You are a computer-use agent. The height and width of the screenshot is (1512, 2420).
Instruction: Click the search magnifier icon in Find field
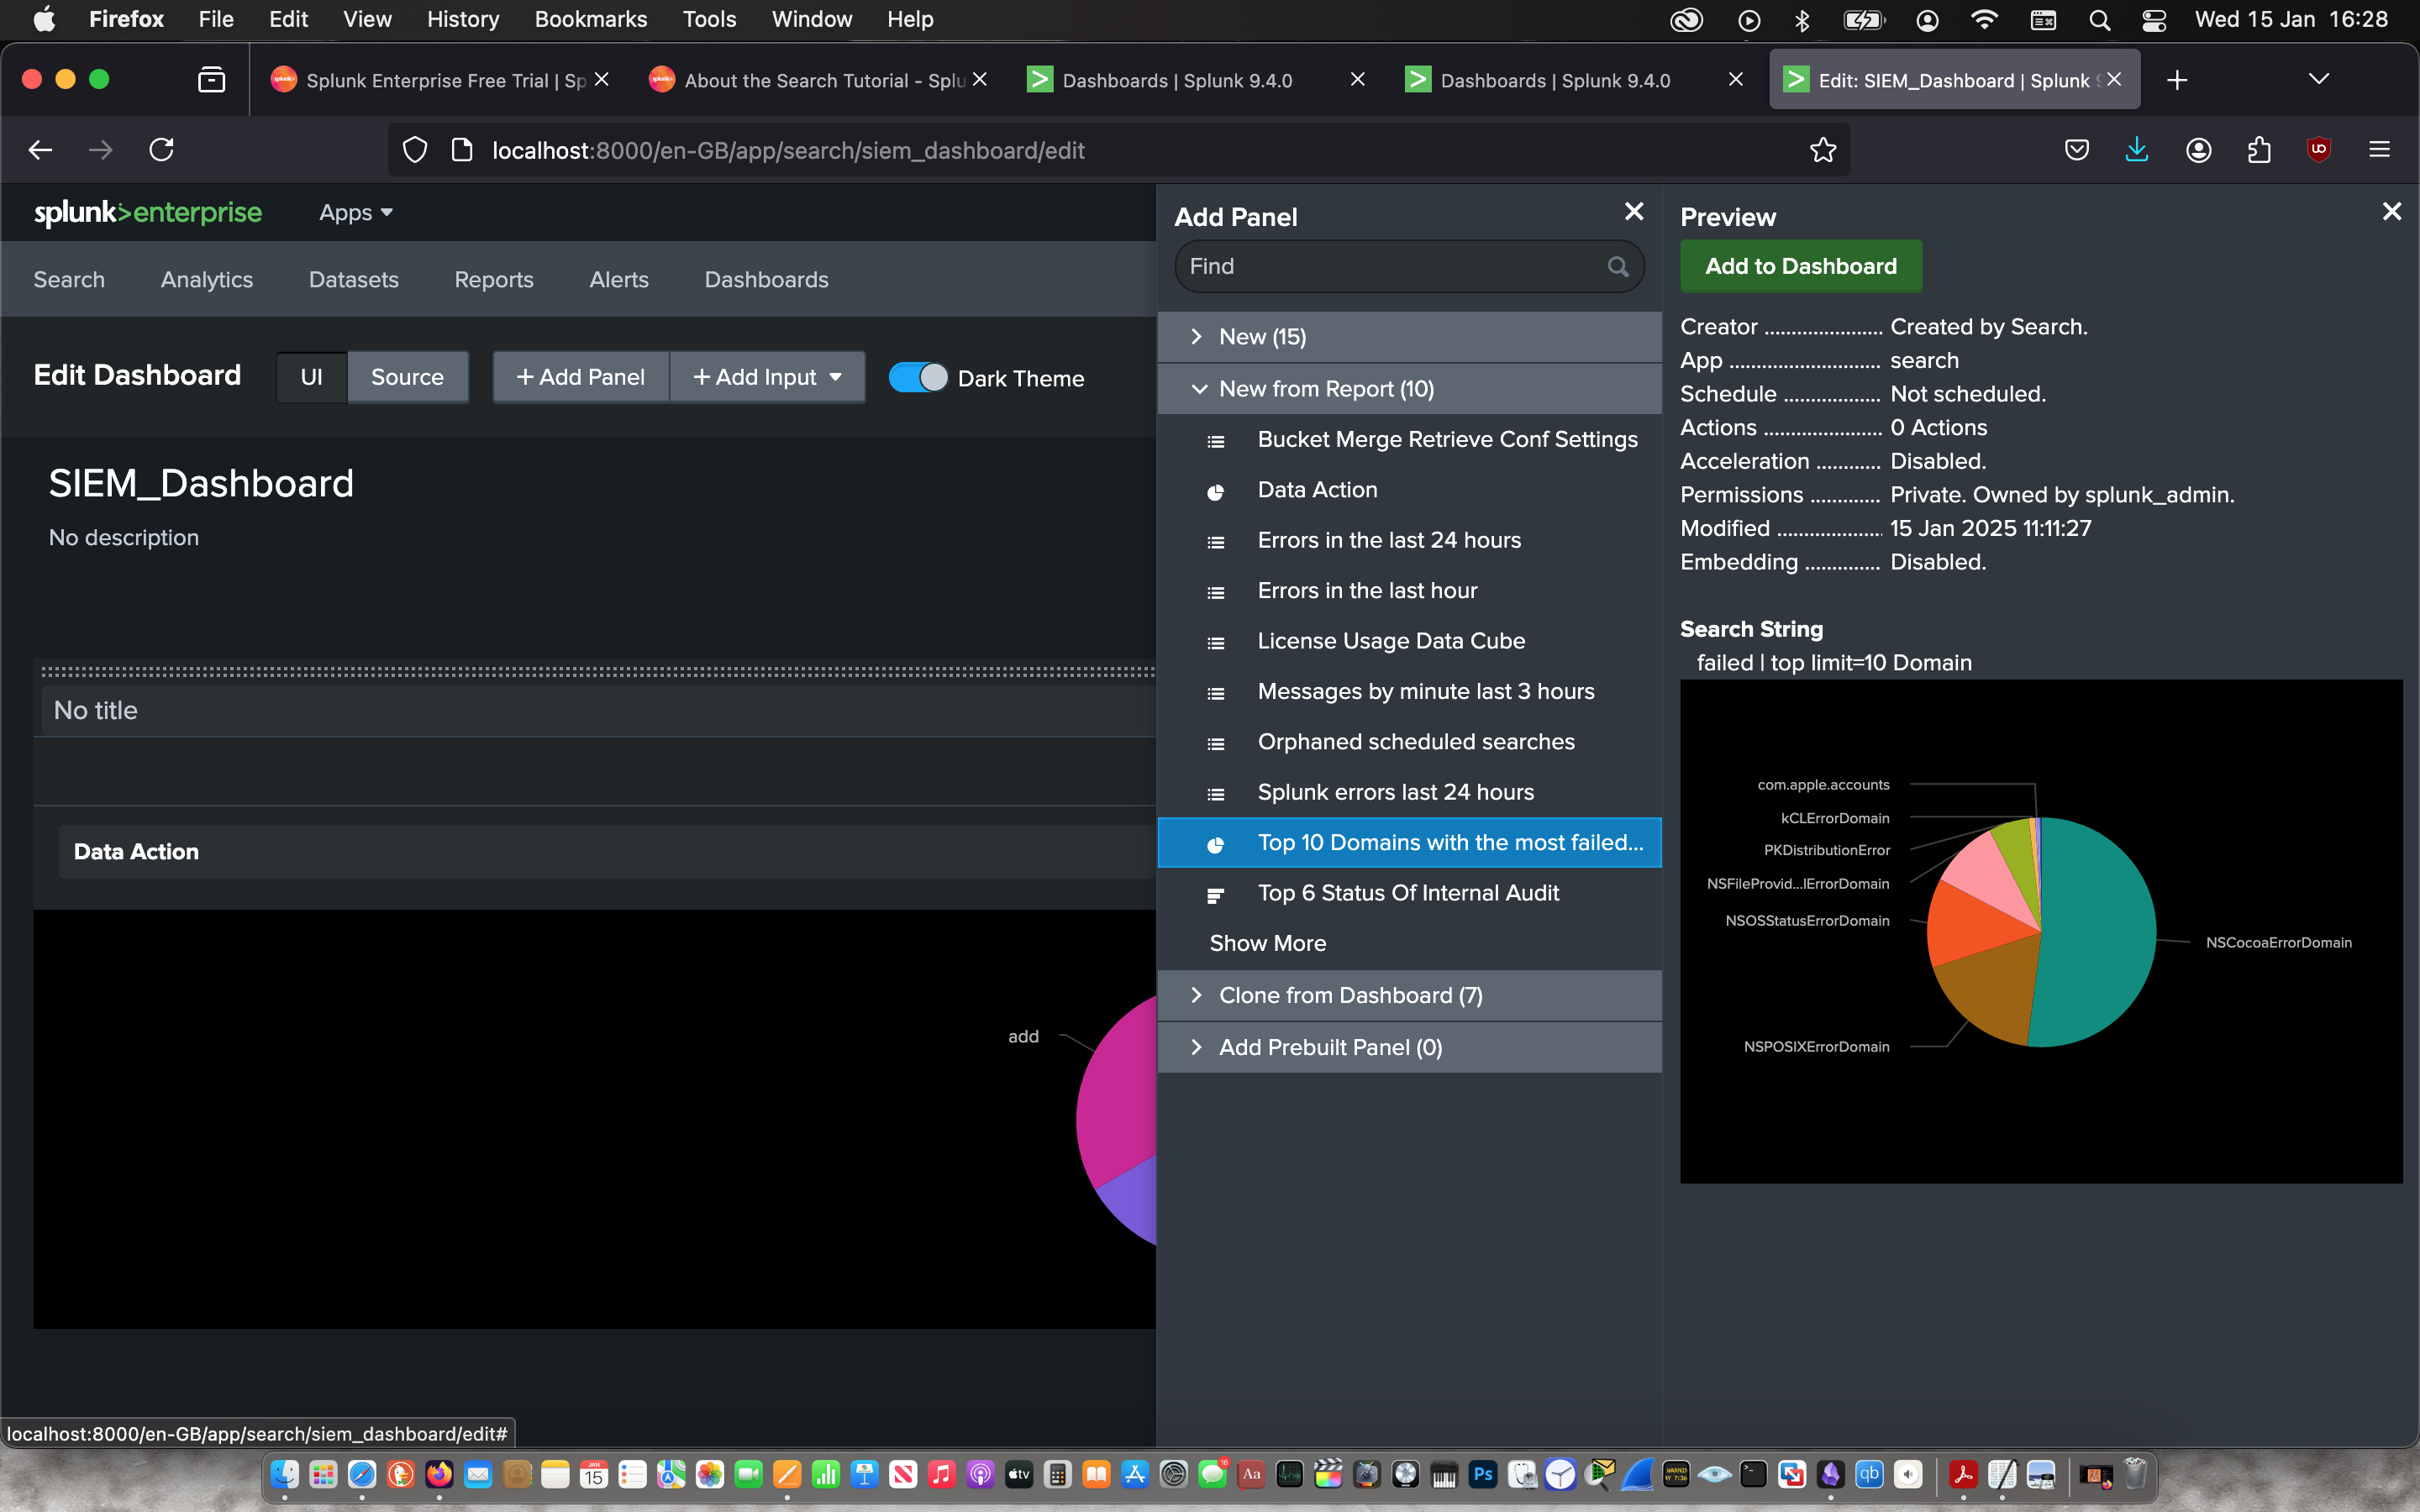[1617, 266]
